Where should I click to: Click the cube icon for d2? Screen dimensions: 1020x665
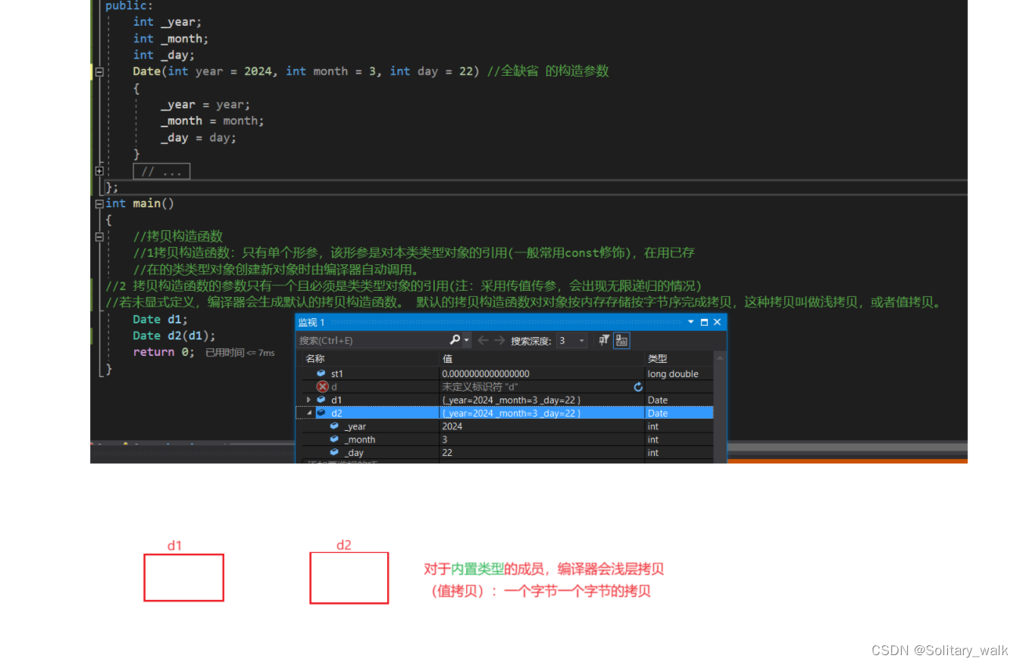click(x=321, y=413)
